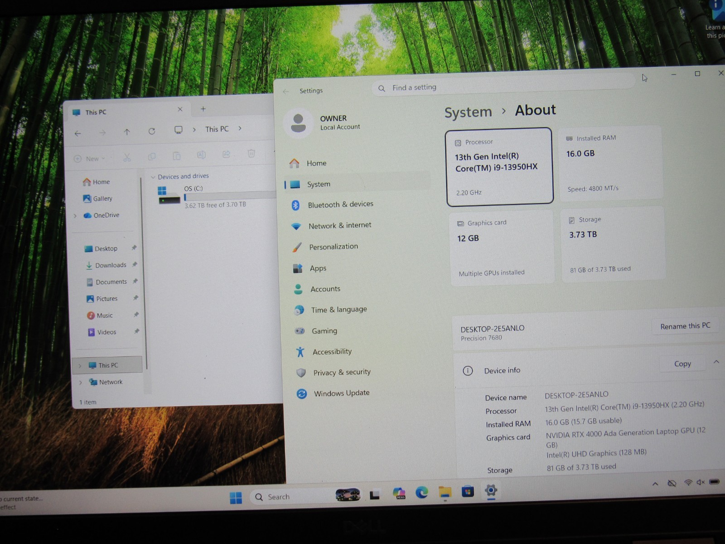Click the up arrow in File Explorer
Viewport: 725px width, 544px height.
point(127,132)
